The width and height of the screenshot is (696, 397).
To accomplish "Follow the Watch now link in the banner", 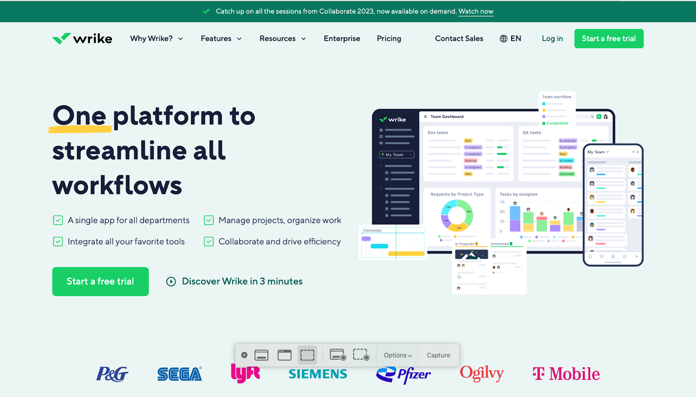I will [x=476, y=11].
